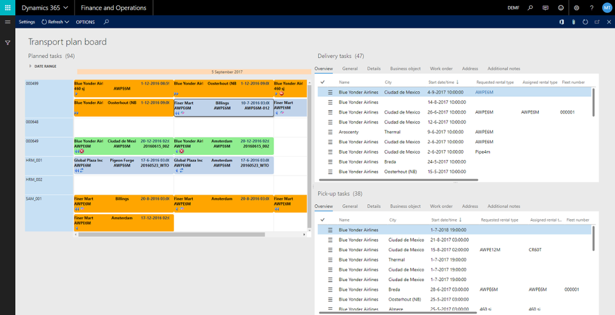Select the Finer Mart Amsterdam 17-12-2016 card
This screenshot has height=315, width=615.
point(124,223)
